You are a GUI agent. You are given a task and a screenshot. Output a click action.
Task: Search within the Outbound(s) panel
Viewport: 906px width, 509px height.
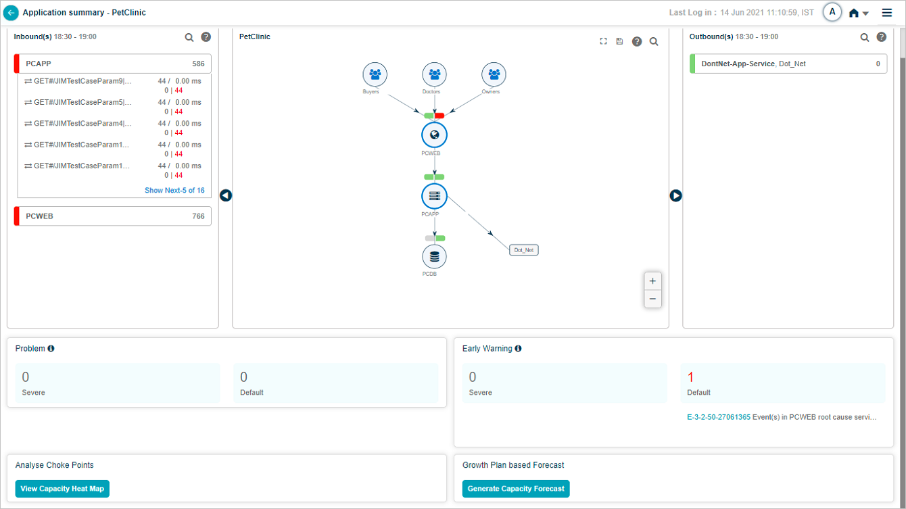click(x=865, y=37)
